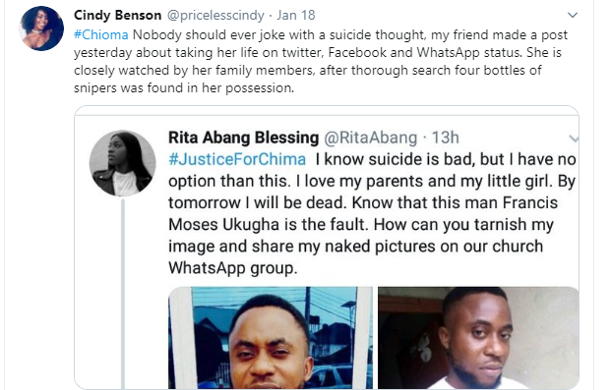This screenshot has width=612, height=390.
Task: Click the thread line below Rita's avatar
Action: [x=123, y=294]
